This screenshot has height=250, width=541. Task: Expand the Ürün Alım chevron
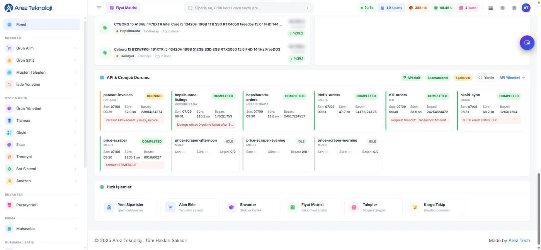(75, 48)
